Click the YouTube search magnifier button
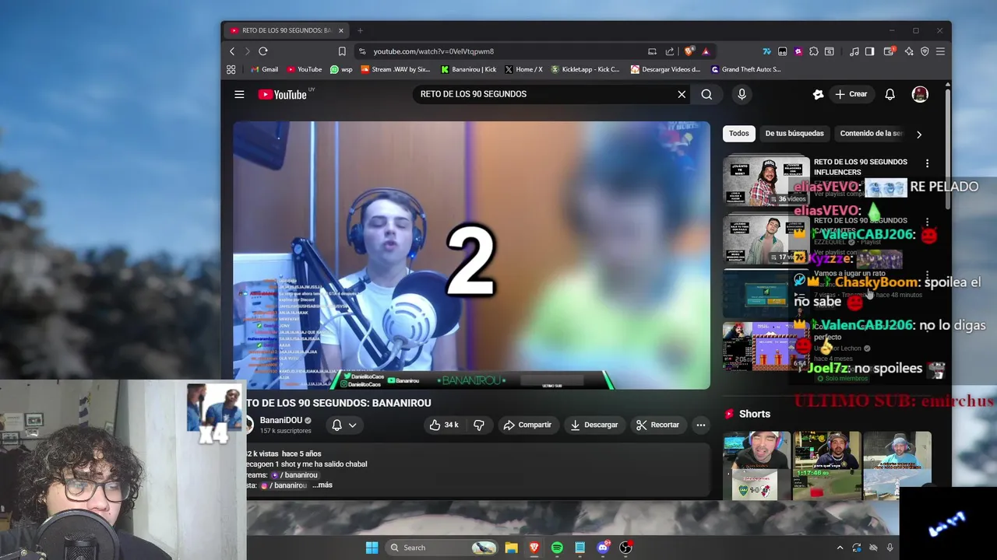Viewport: 997px width, 560px height. coord(706,94)
